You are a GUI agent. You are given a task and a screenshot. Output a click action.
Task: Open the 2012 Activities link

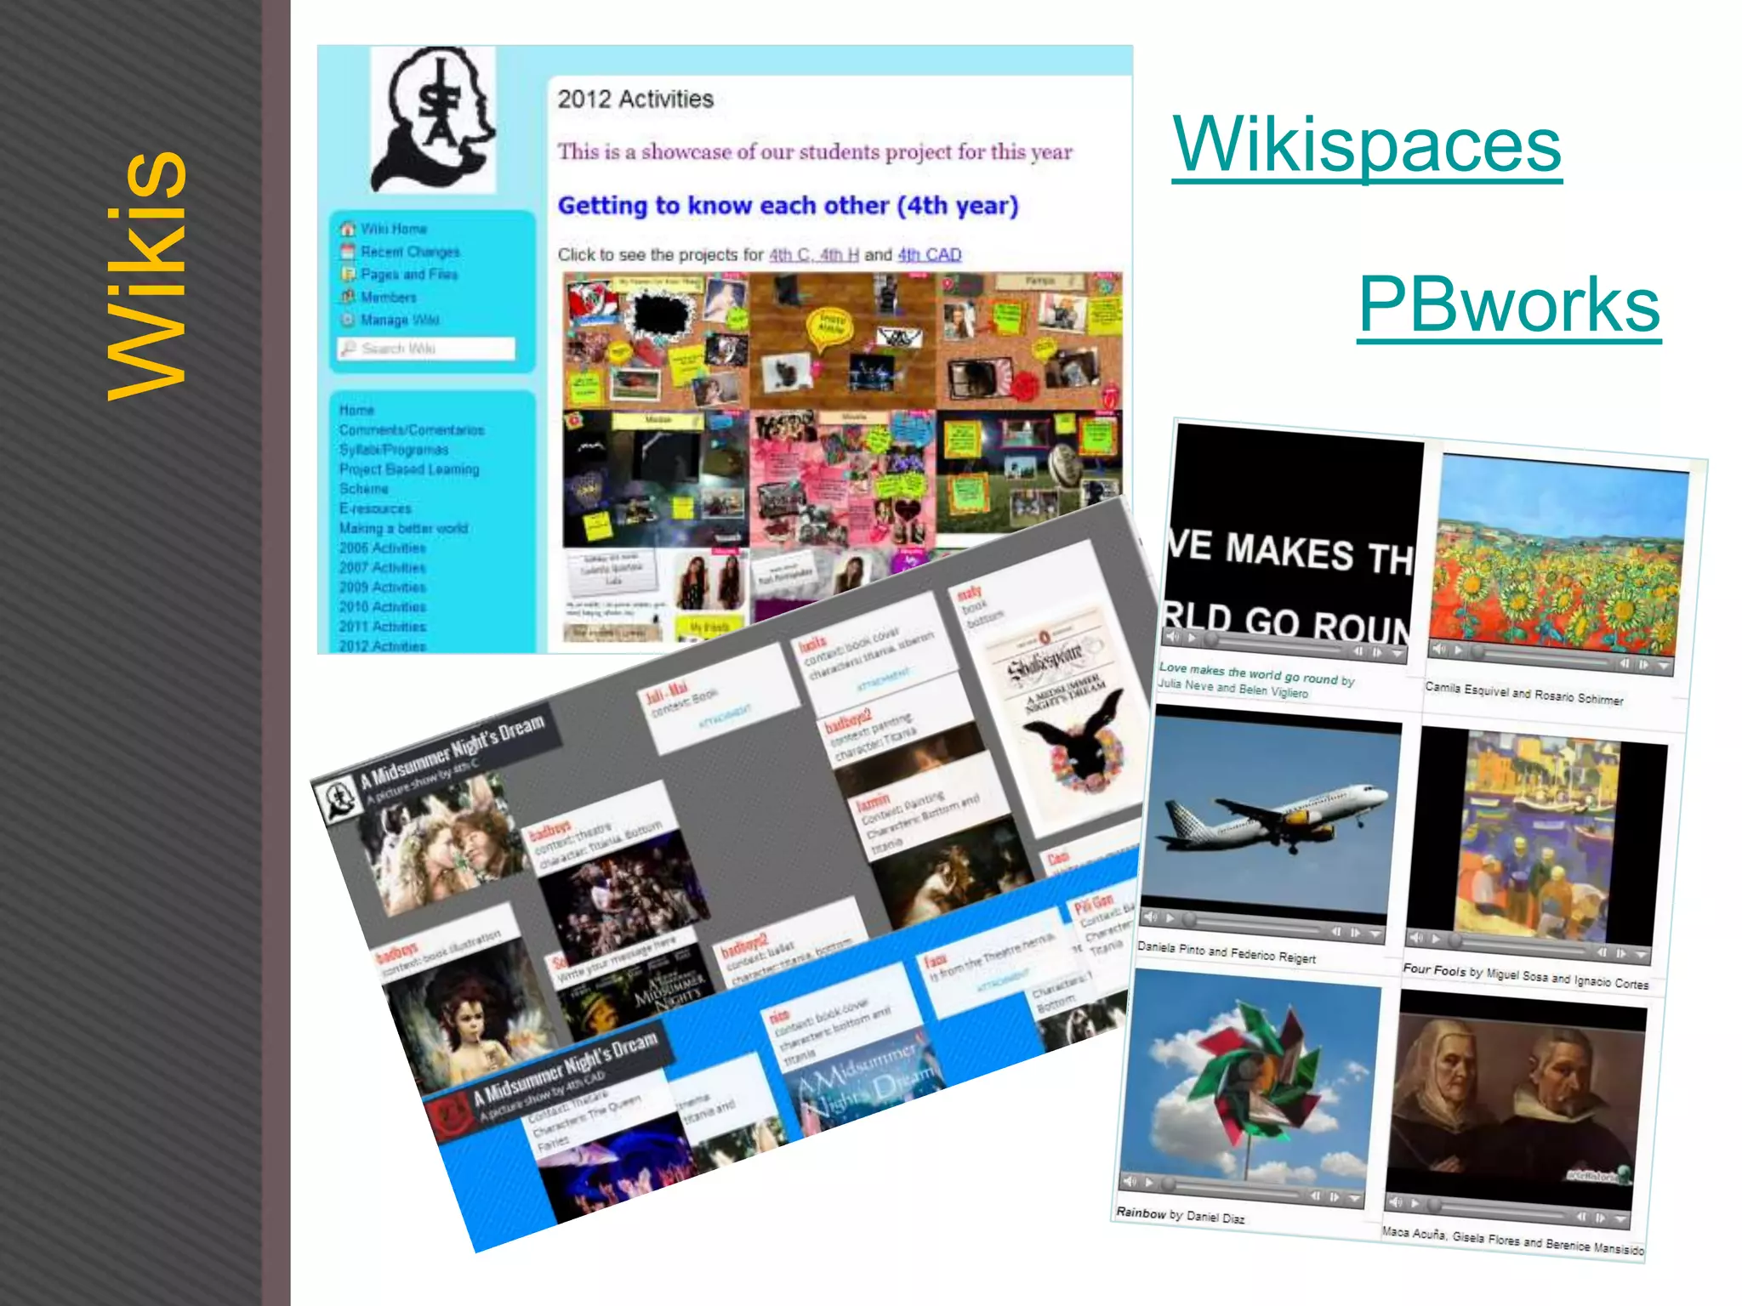[x=383, y=646]
